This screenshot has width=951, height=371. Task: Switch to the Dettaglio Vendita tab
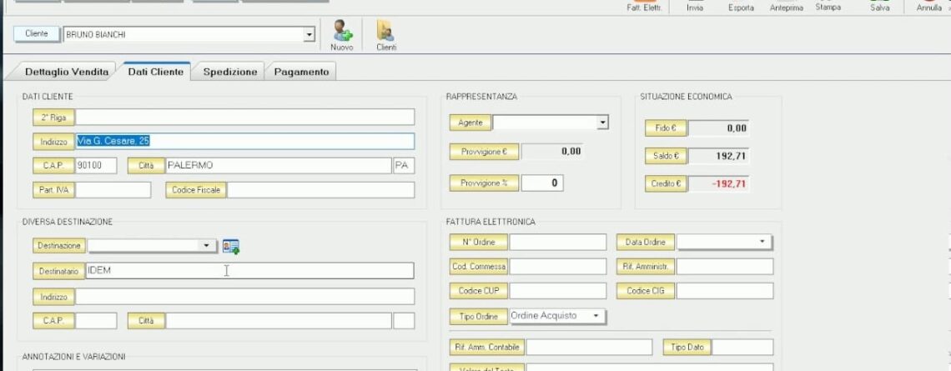(x=67, y=72)
